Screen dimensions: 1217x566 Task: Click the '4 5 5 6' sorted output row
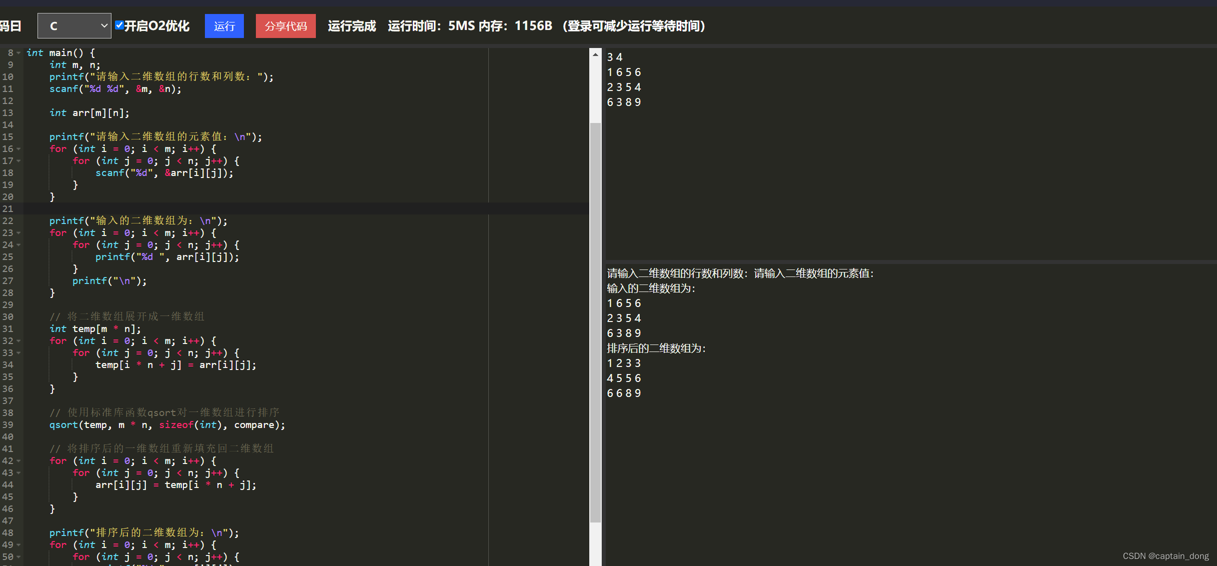point(624,378)
